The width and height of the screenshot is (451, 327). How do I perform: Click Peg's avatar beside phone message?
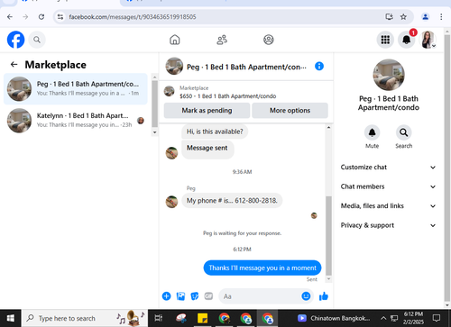171,202
